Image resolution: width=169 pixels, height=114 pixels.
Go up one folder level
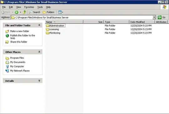(x=25, y=12)
